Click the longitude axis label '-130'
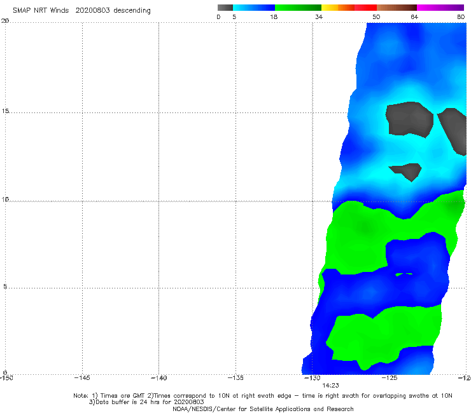This screenshot has height=413, width=471. click(313, 378)
